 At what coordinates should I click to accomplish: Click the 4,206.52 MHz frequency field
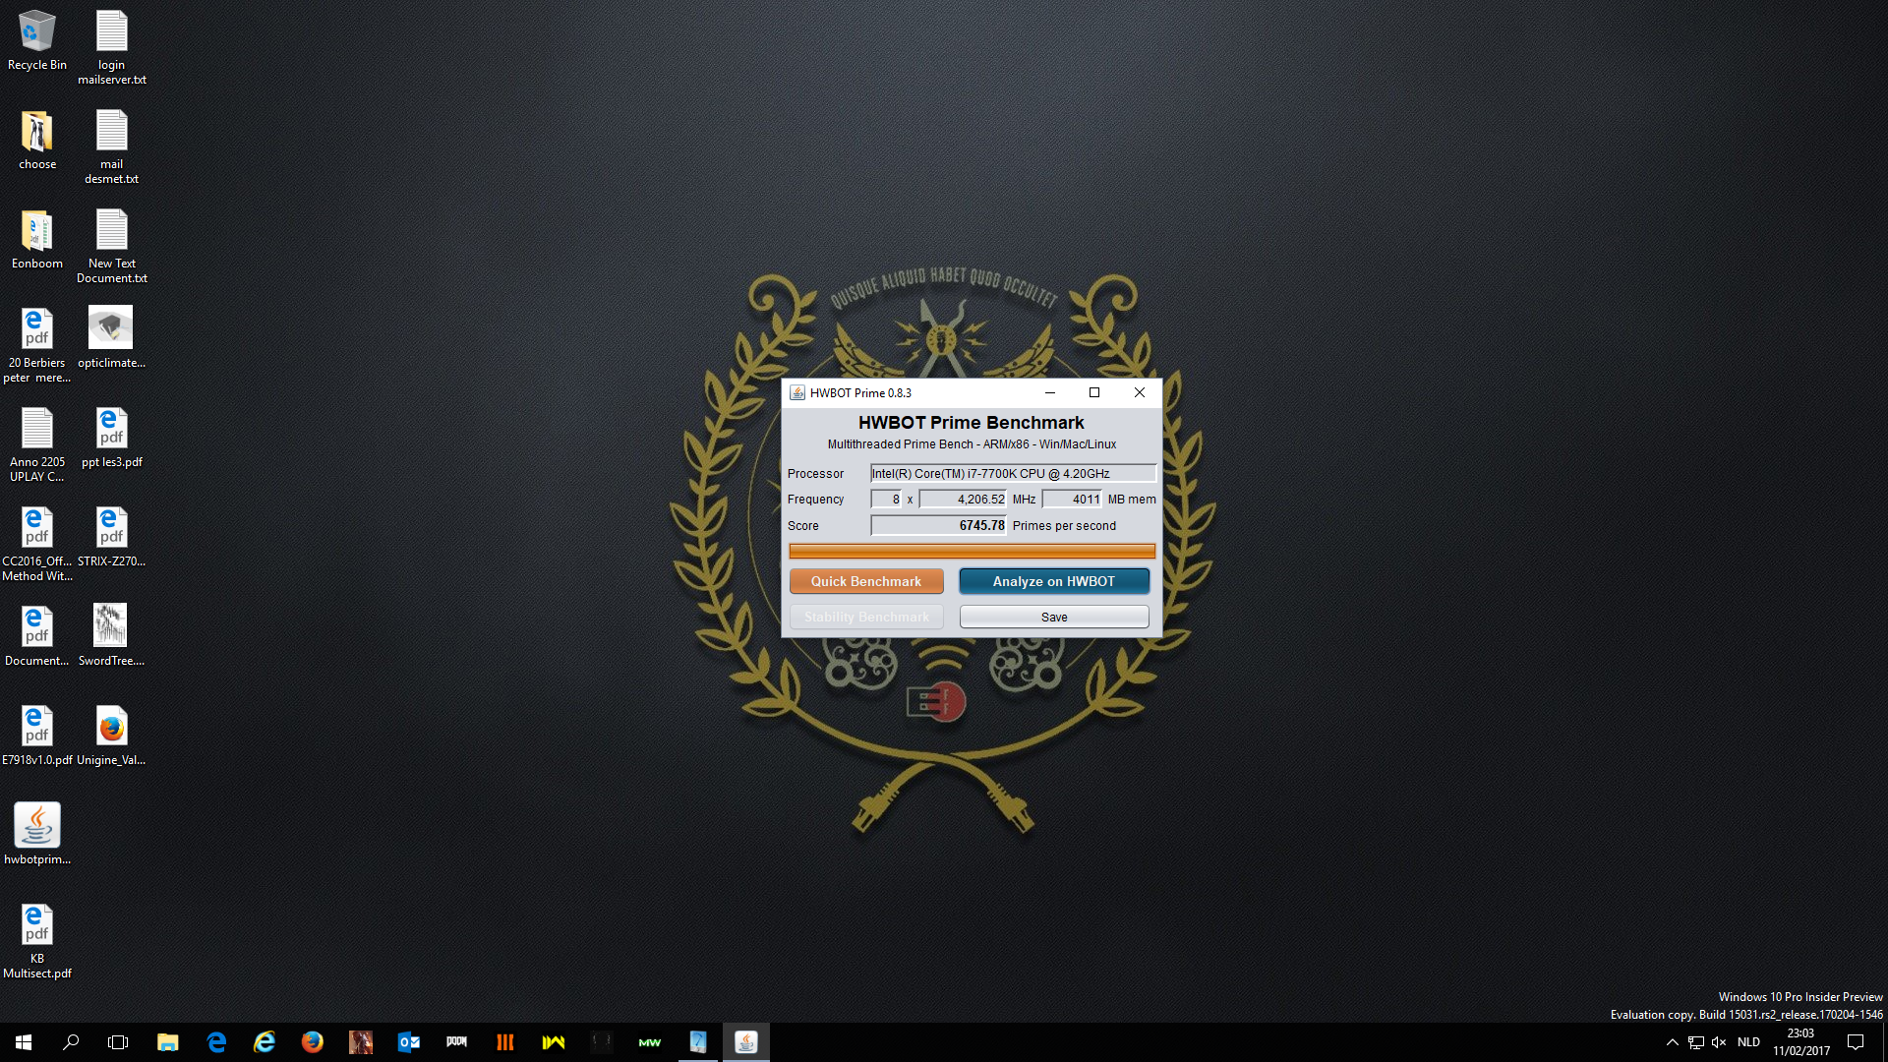963,500
